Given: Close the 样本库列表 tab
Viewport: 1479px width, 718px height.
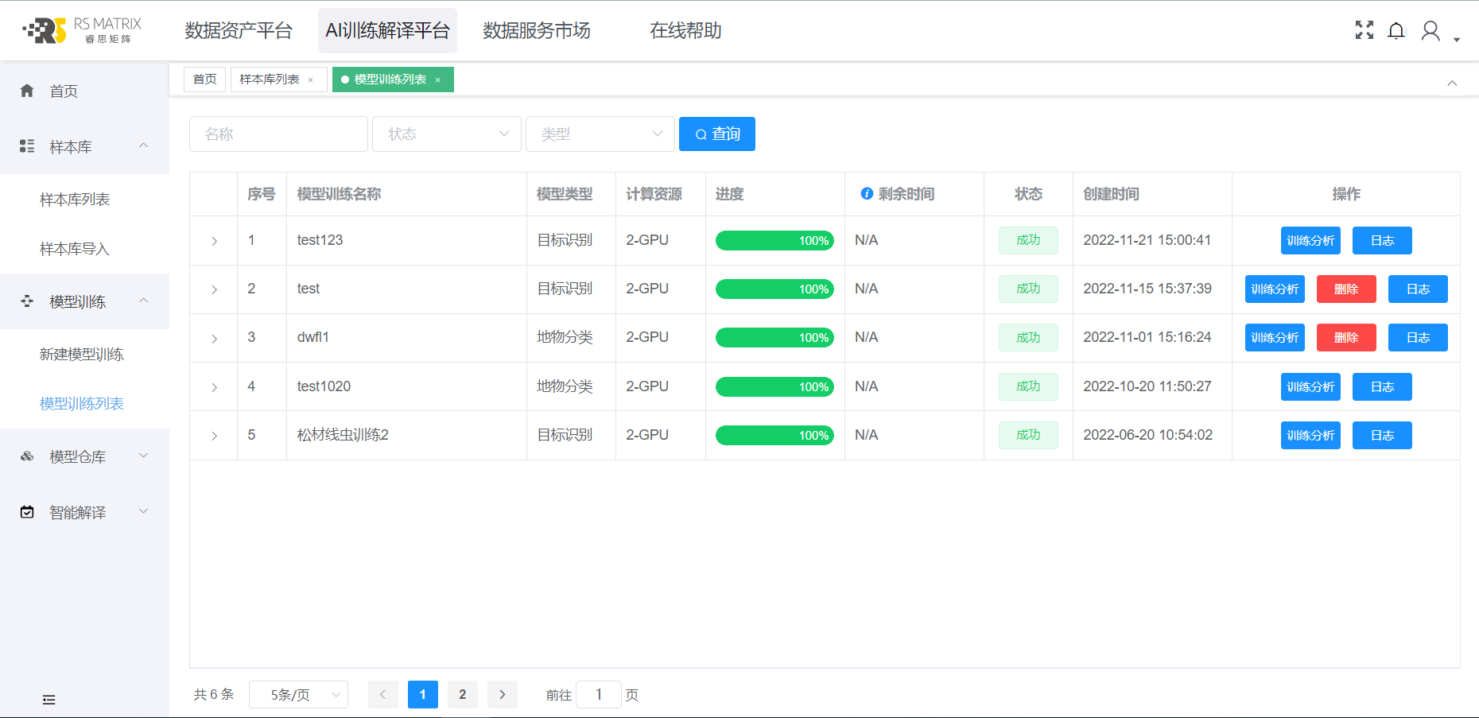Looking at the screenshot, I should 311,80.
